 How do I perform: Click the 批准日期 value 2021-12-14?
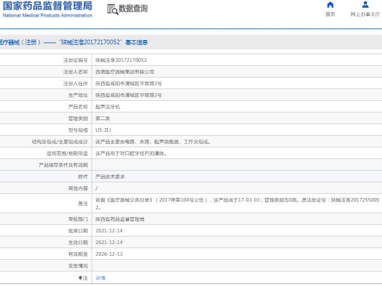(x=109, y=231)
